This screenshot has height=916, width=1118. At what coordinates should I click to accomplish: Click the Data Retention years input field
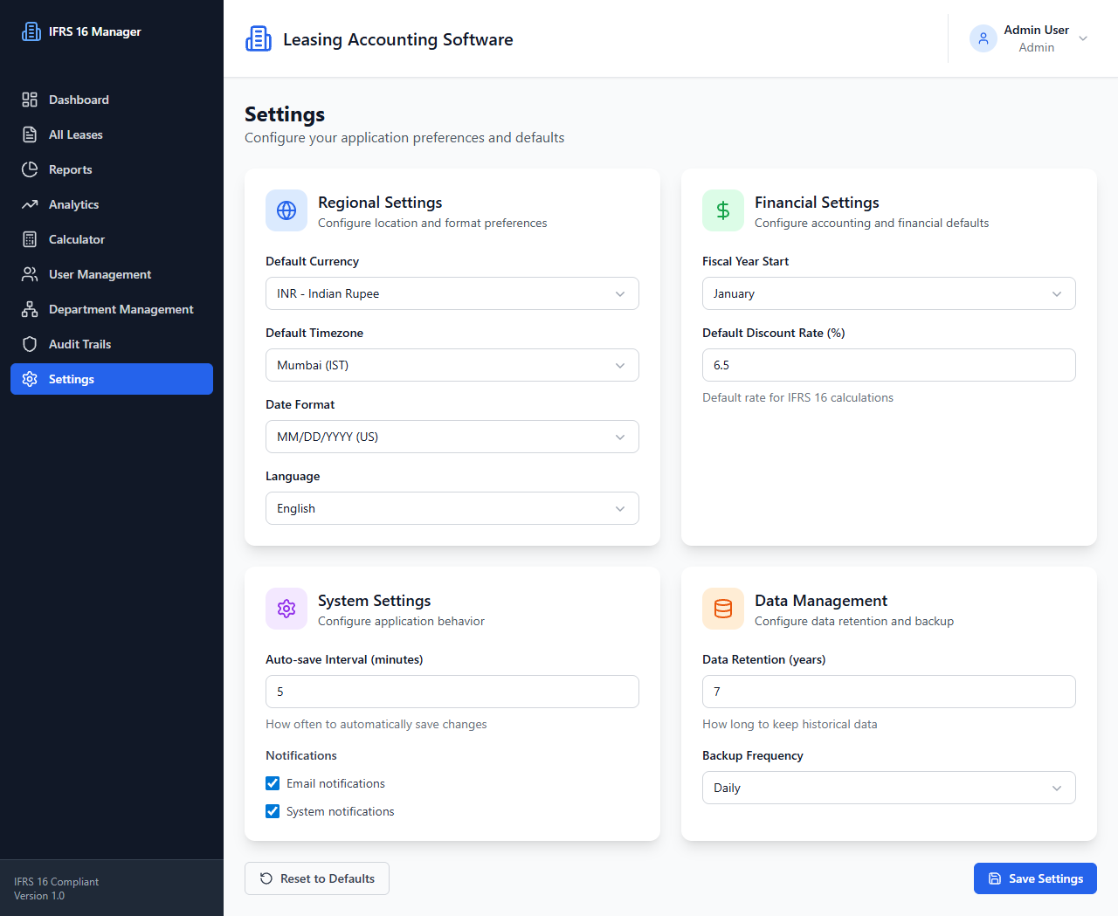tap(889, 692)
